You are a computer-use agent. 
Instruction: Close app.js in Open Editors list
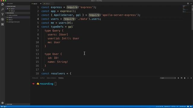tap(8, 9)
